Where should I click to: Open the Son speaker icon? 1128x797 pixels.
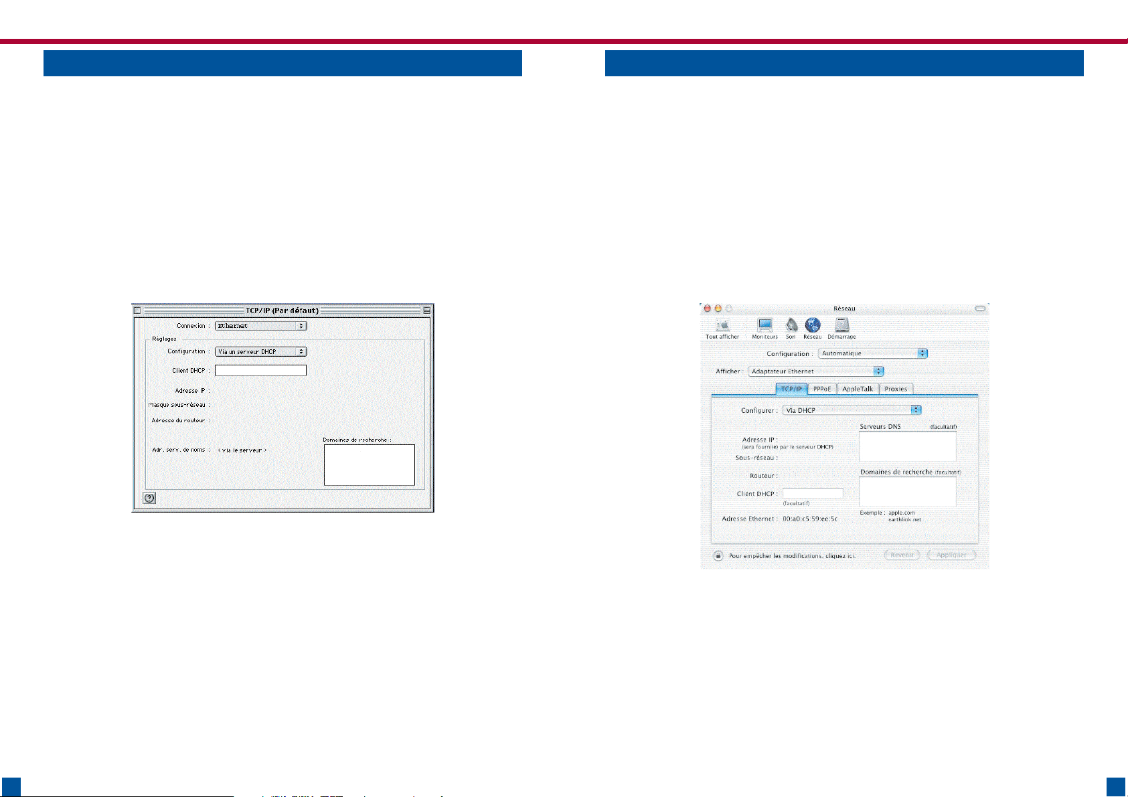(x=791, y=326)
